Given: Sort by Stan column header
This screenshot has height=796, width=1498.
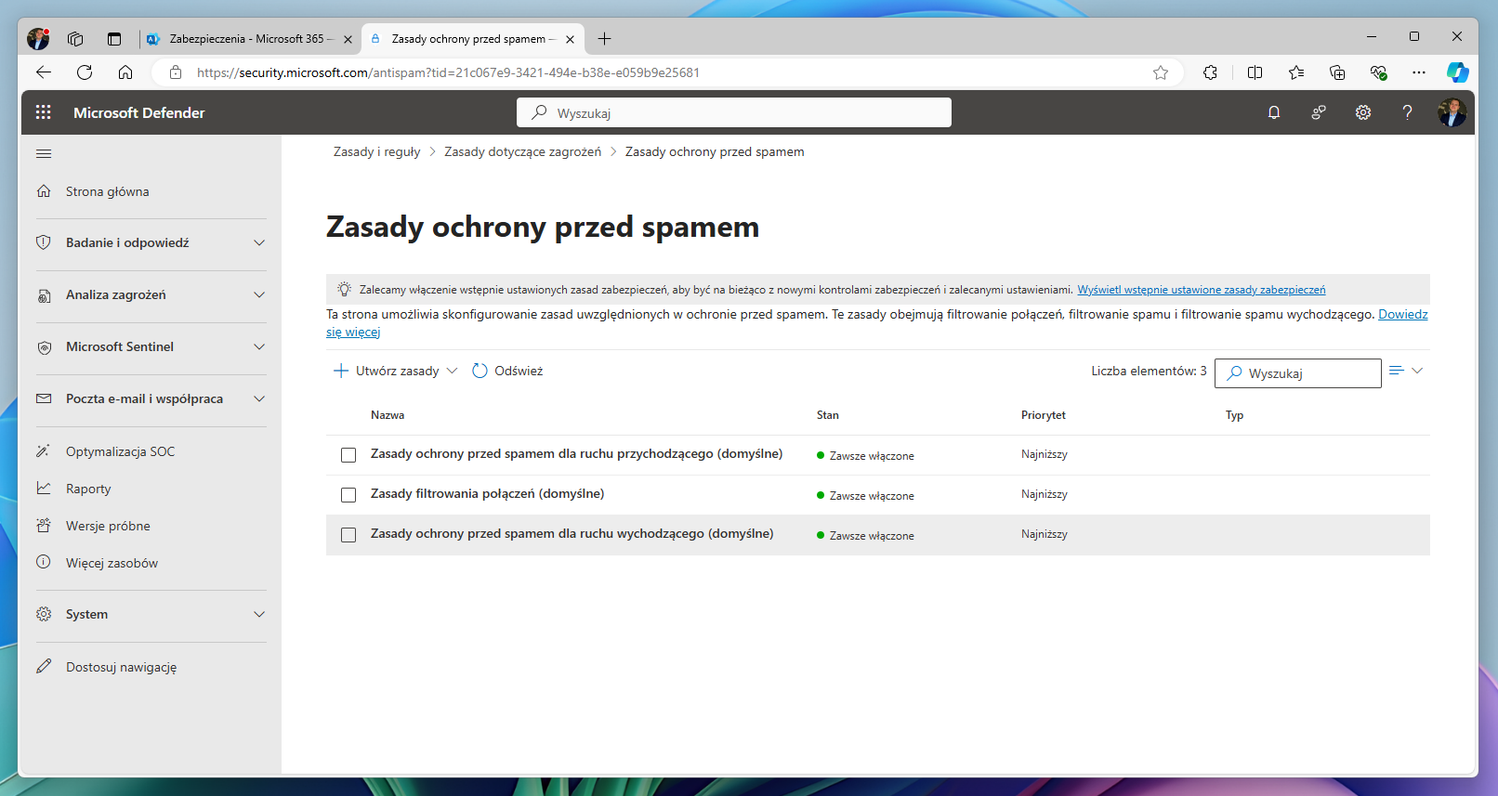Looking at the screenshot, I should [828, 415].
